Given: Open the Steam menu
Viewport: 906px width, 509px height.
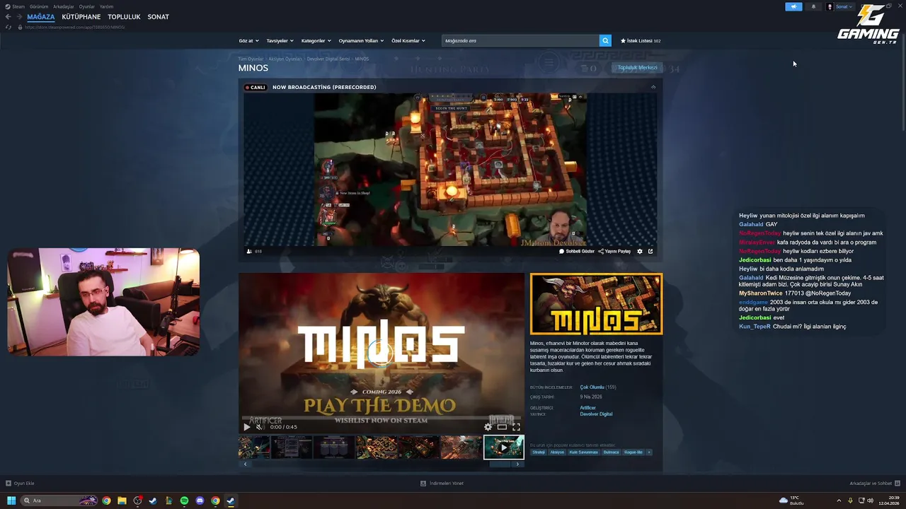Looking at the screenshot, I should [16, 6].
